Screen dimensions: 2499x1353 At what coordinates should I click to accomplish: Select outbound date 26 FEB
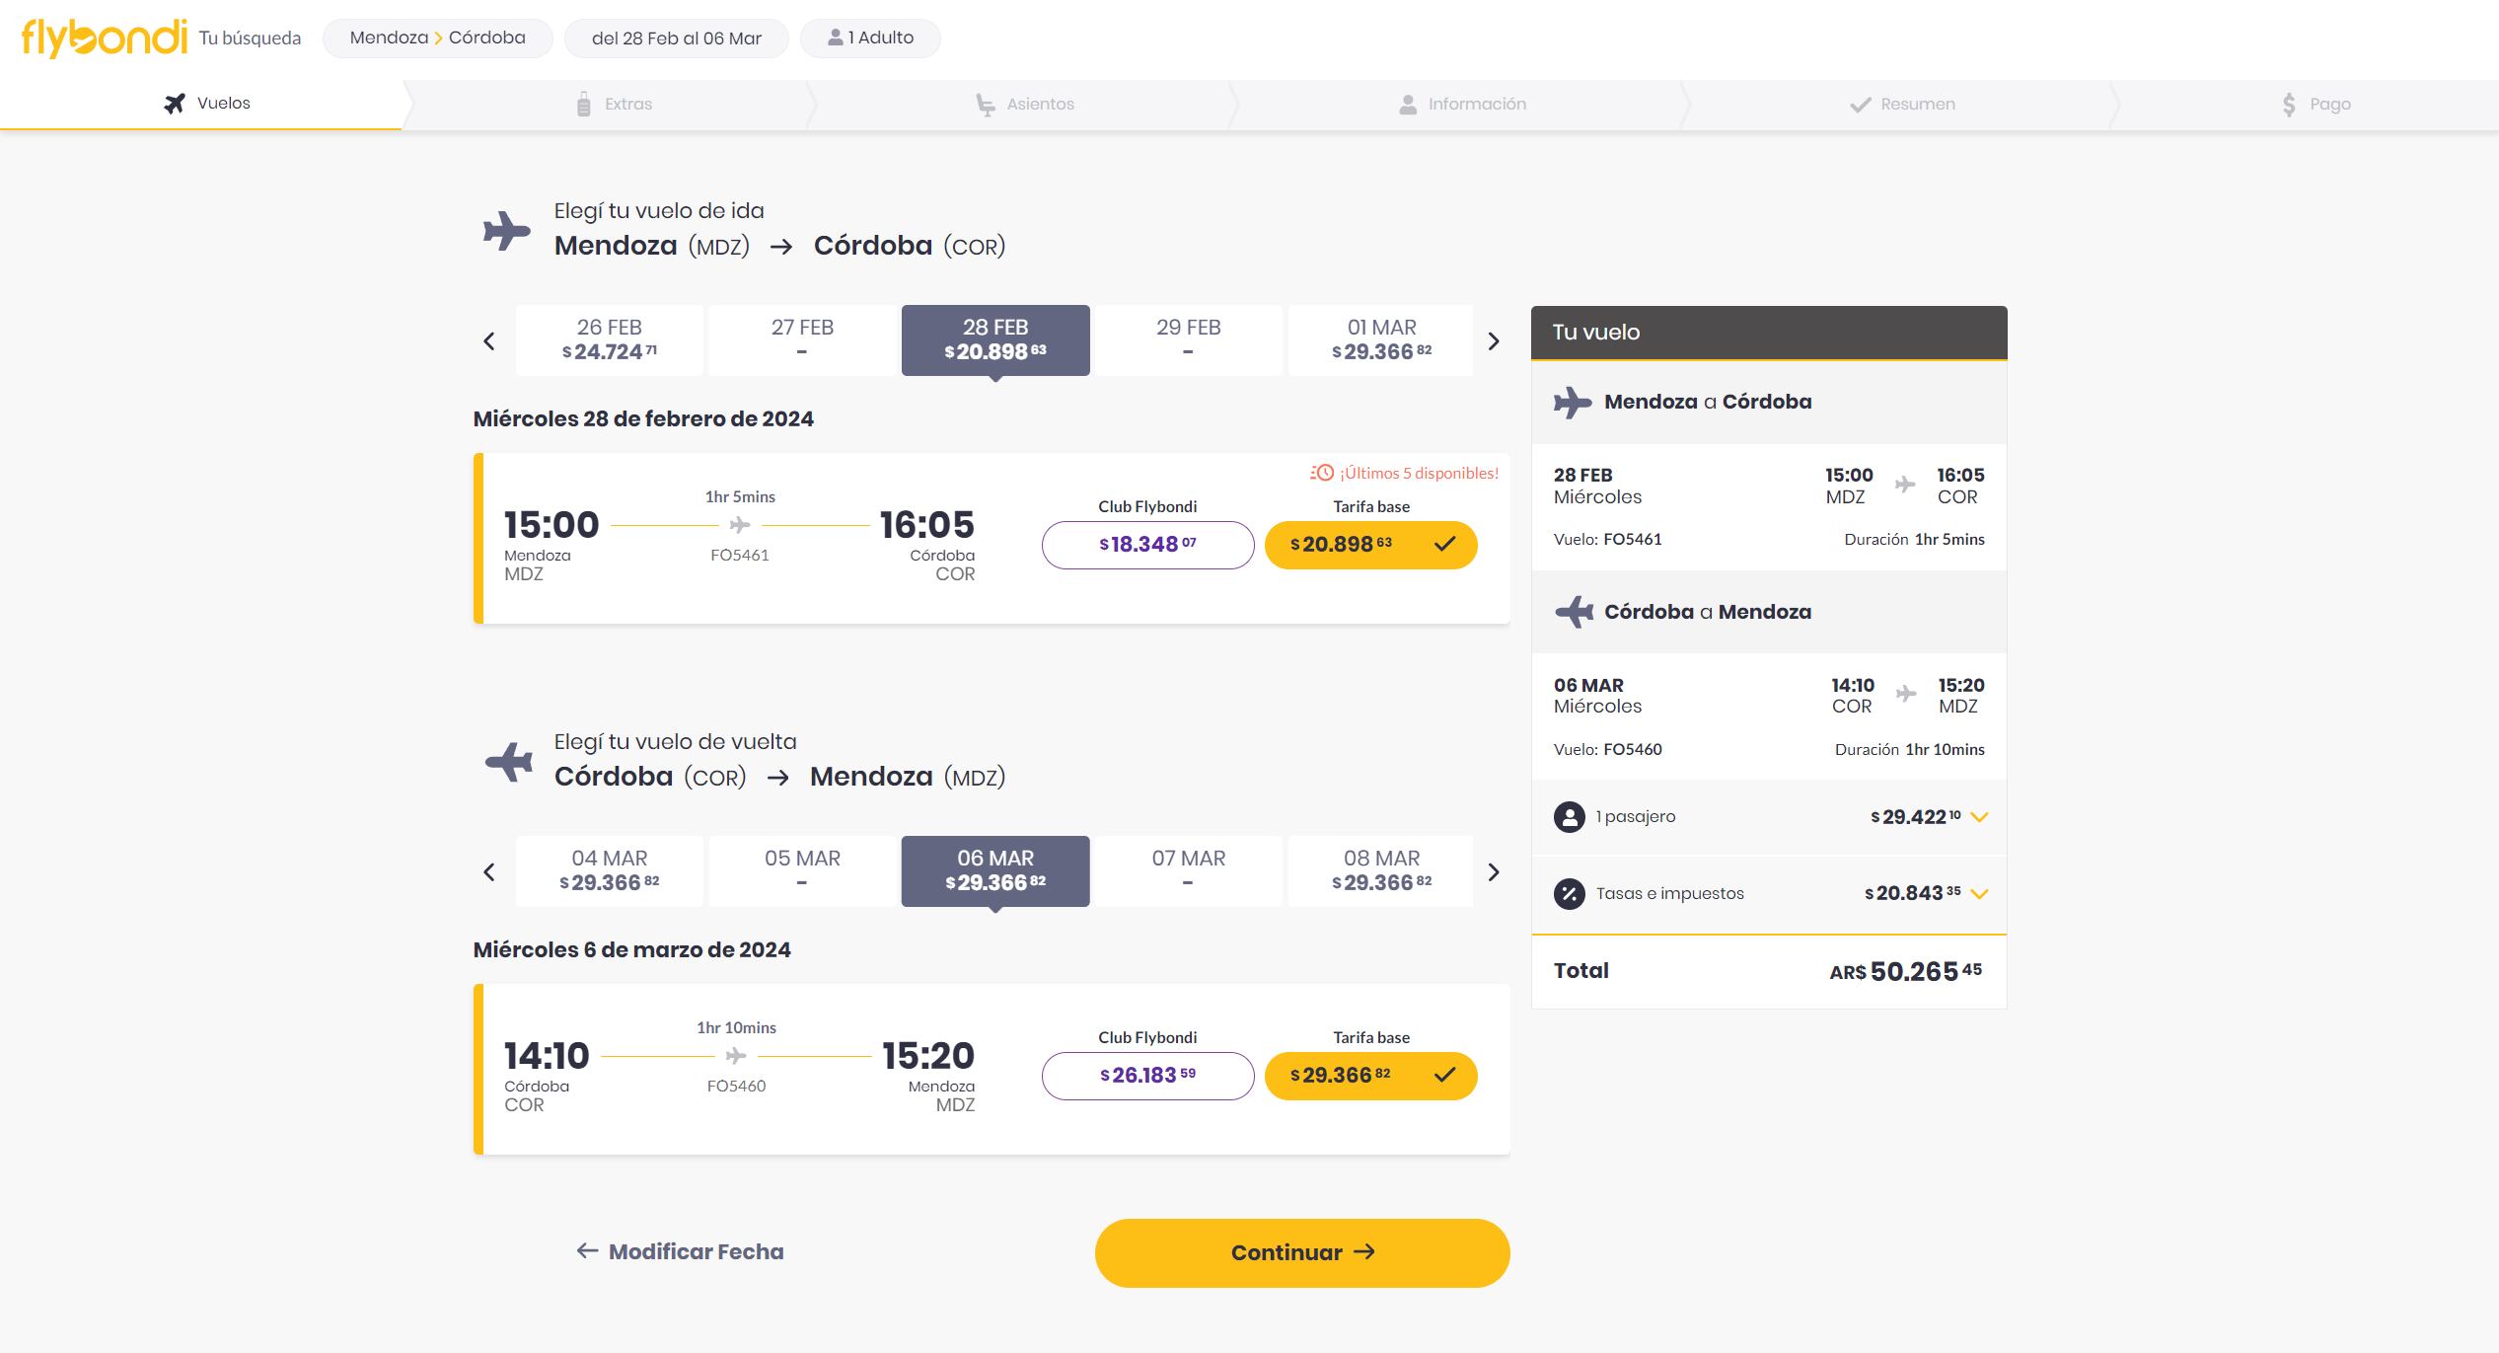coord(610,339)
